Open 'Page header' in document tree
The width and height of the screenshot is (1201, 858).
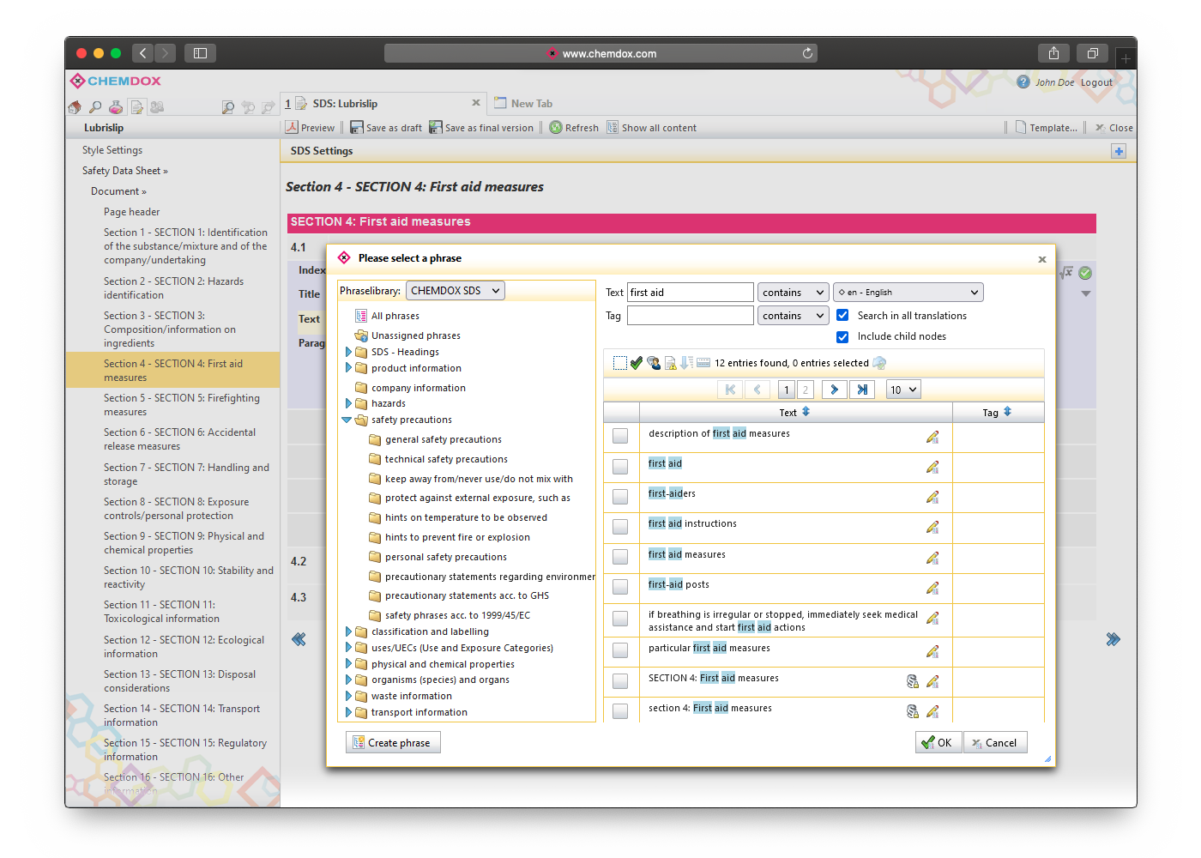click(131, 212)
